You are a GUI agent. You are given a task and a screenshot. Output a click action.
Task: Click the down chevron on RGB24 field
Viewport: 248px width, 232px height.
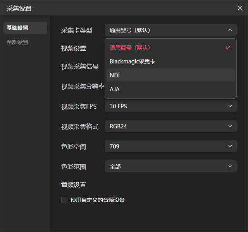tap(230, 126)
